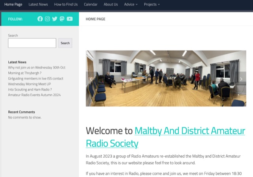Expand the Projects menu dropdown
The width and height of the screenshot is (253, 177).
click(152, 4)
